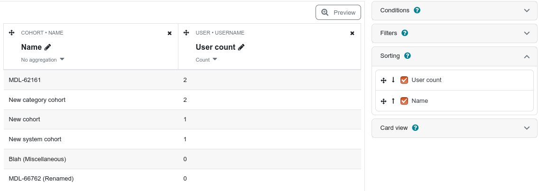Open help for Conditions
The image size is (539, 191).
coord(417,10)
